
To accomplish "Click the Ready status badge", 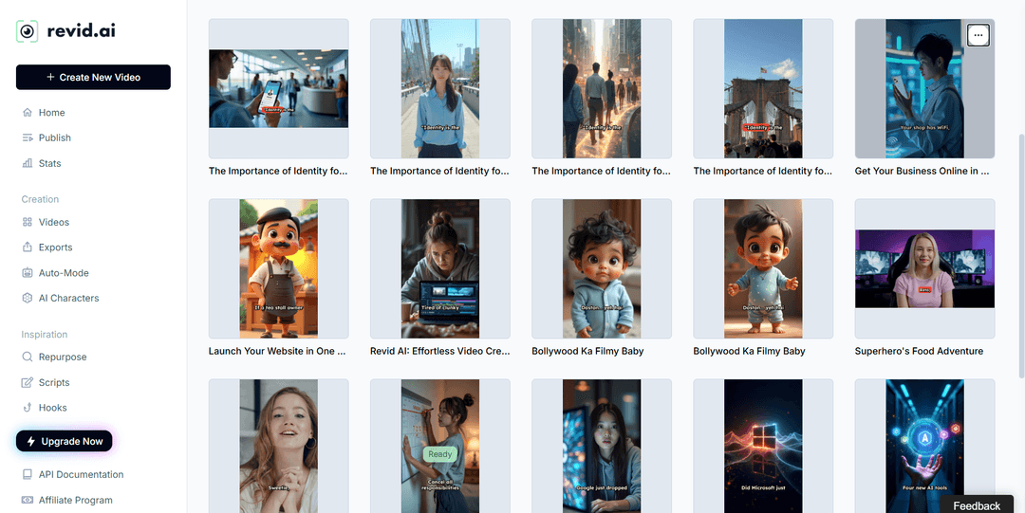I will [440, 454].
